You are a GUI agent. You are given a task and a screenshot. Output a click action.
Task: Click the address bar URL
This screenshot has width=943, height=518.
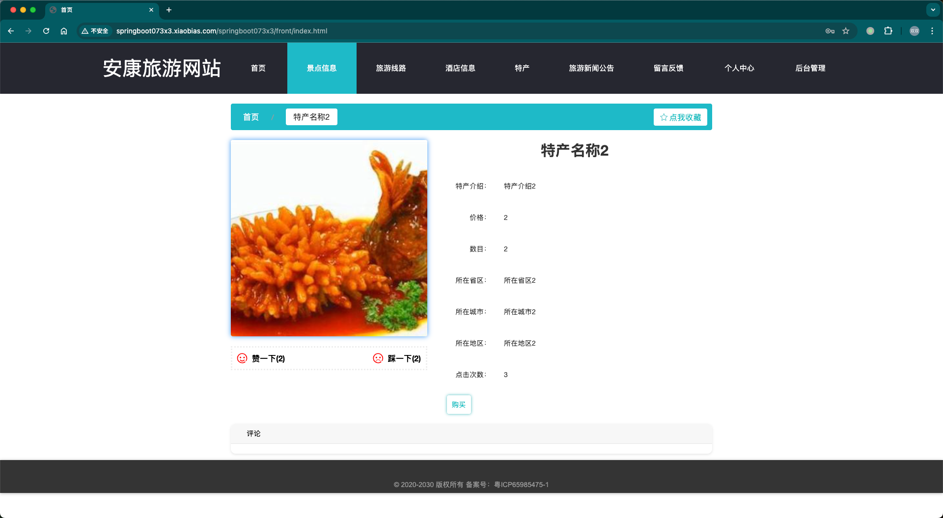point(222,31)
